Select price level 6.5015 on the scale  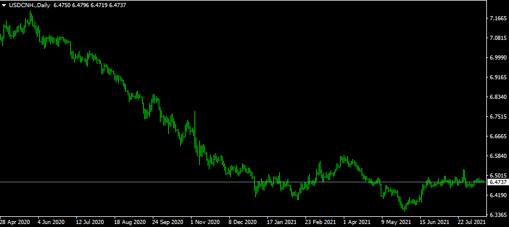[x=499, y=175]
